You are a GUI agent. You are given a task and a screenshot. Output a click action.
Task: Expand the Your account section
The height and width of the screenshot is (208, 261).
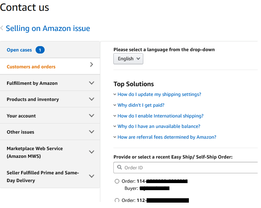[x=92, y=115]
